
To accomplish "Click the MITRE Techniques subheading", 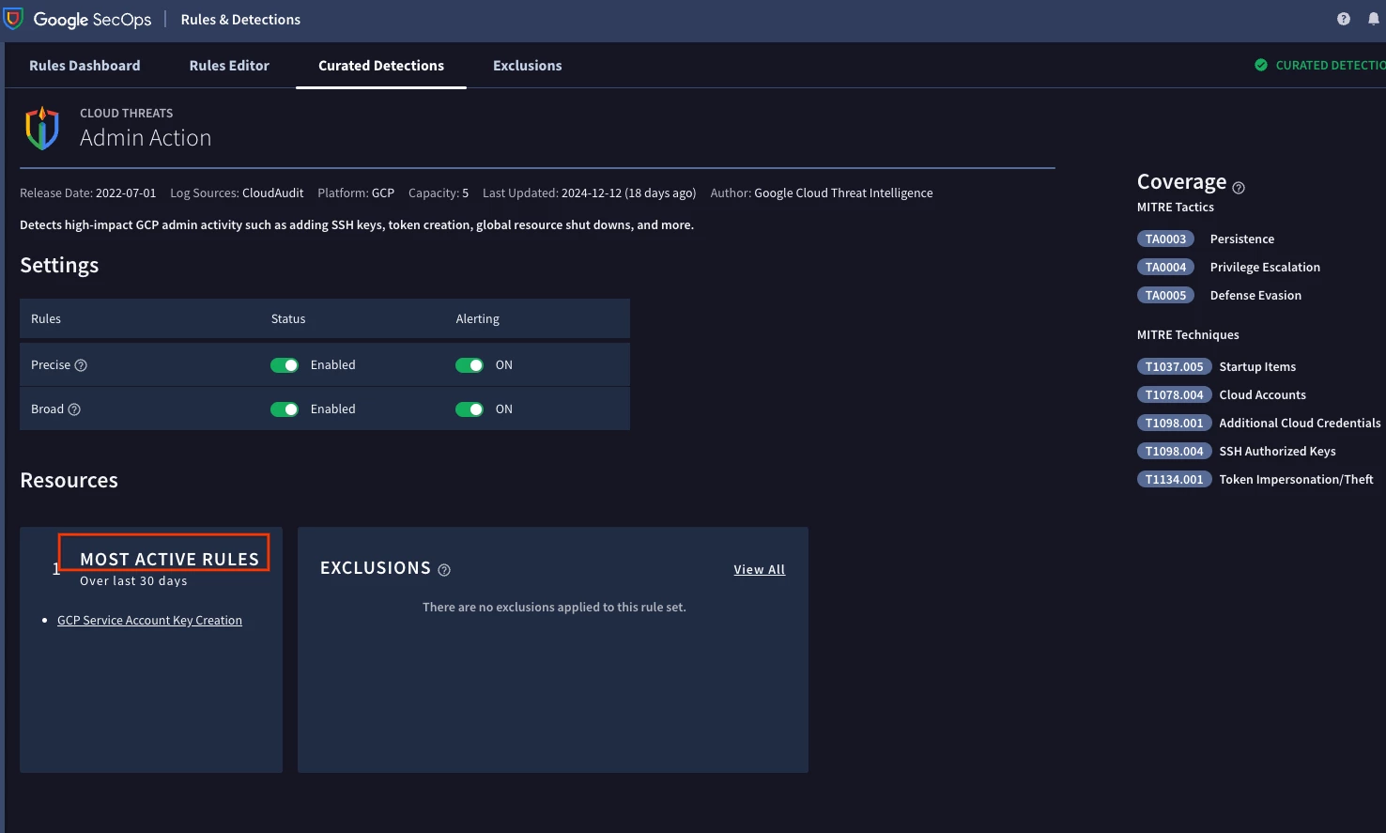I will click(x=1188, y=335).
